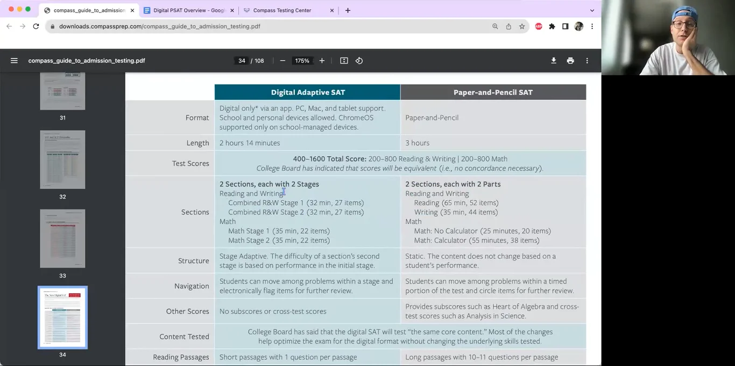735x366 pixels.
Task: Expand the tab search dropdown arrow
Action: pos(592,10)
